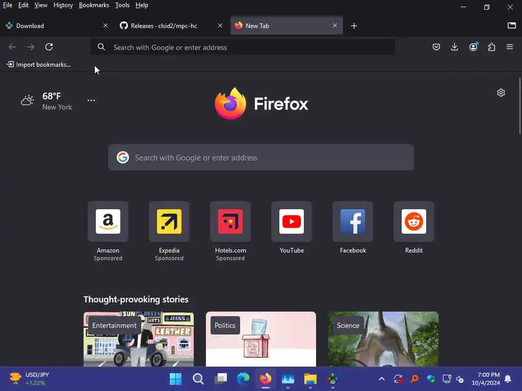The width and height of the screenshot is (522, 391).
Task: Click the Firefox taskbar icon
Action: 265,379
